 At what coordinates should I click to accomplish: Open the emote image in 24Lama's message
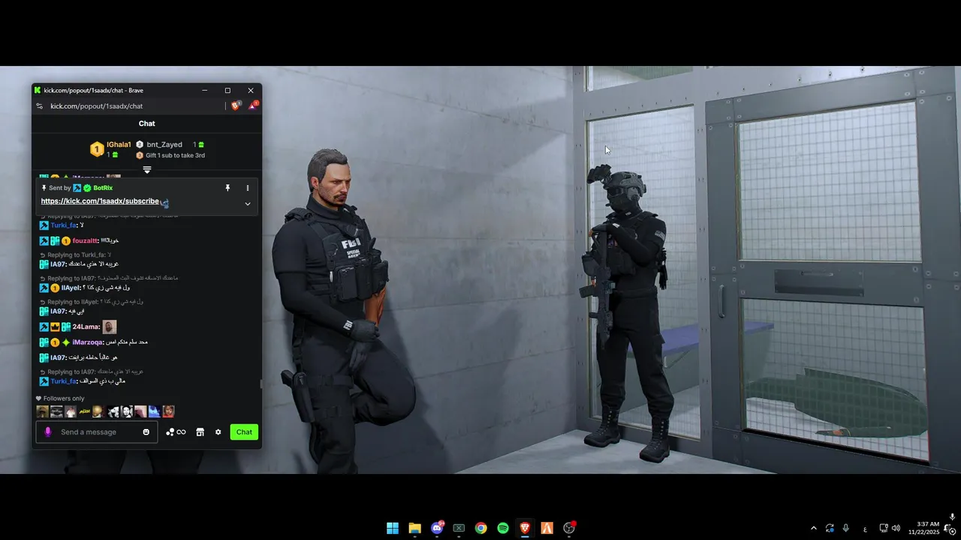tap(110, 327)
